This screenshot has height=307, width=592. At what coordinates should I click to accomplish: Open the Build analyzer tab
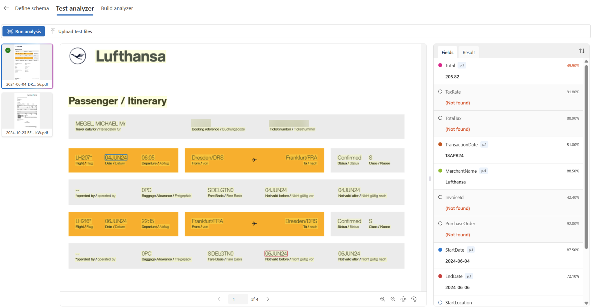[117, 8]
